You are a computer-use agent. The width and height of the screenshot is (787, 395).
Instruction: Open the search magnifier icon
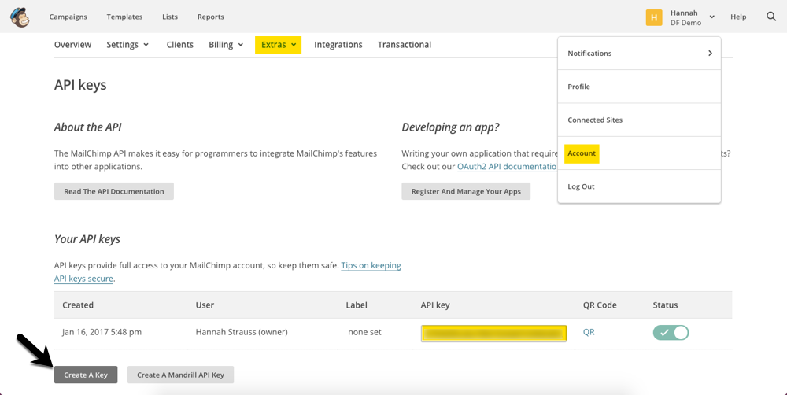(771, 17)
